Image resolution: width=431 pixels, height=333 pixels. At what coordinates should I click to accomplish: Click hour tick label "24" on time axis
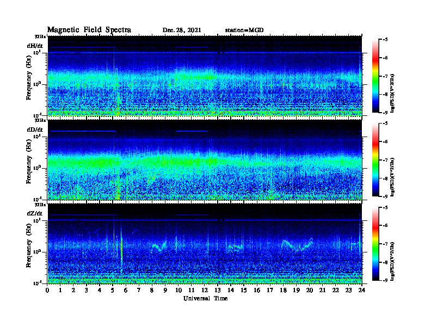pyautogui.click(x=362, y=290)
